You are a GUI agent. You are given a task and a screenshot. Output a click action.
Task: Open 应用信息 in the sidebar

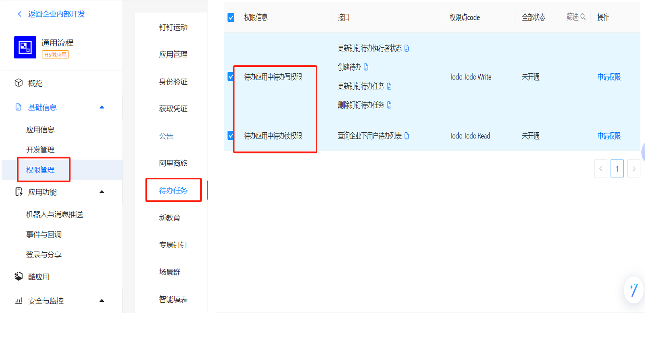coord(40,130)
